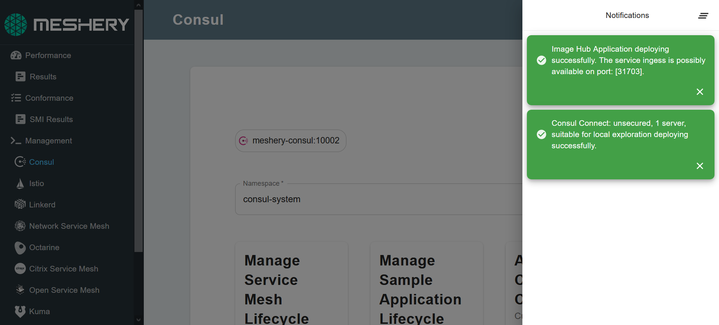
Task: Close the Consul Connect notification
Action: [700, 166]
